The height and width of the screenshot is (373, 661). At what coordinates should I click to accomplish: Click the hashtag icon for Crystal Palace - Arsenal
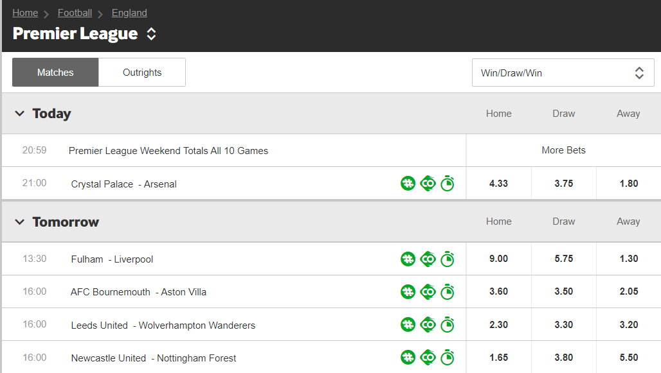coord(408,184)
